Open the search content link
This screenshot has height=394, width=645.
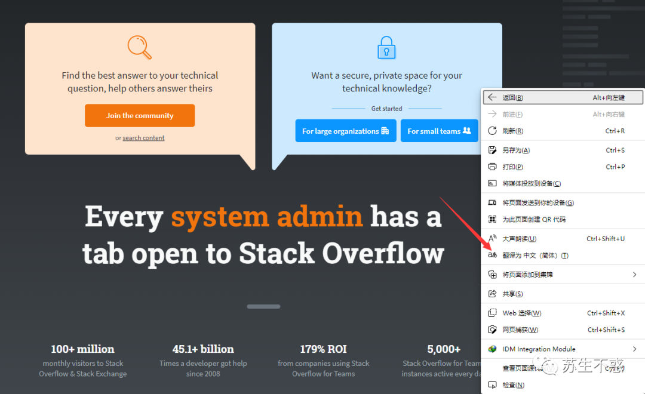(143, 138)
